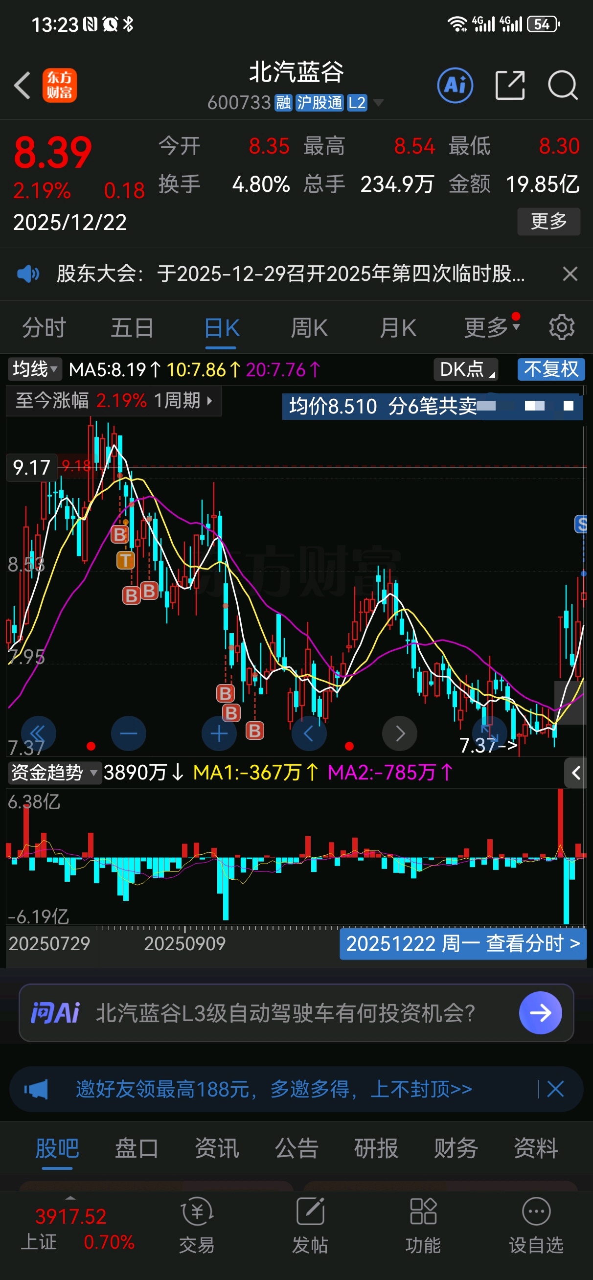Collapse side panel with left chevron
The height and width of the screenshot is (1280, 593).
point(576,773)
